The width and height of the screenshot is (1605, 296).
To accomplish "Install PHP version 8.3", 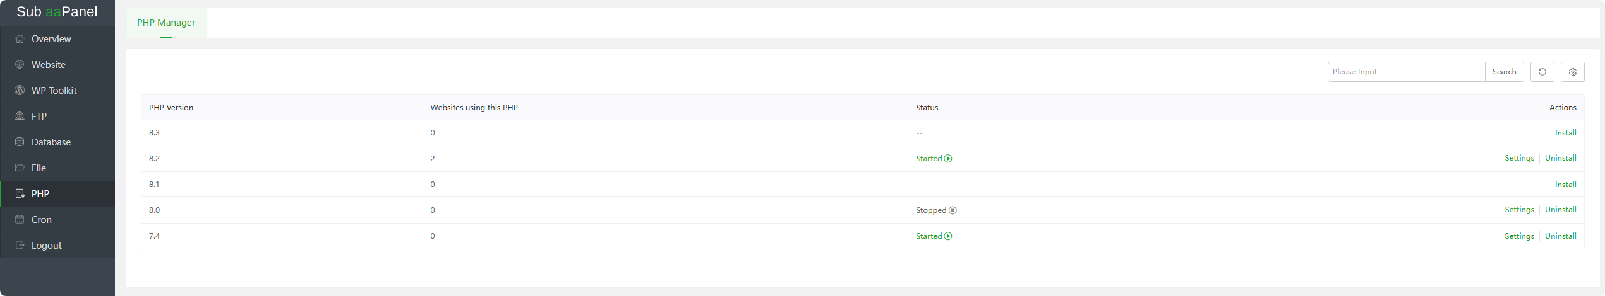I will (x=1565, y=133).
